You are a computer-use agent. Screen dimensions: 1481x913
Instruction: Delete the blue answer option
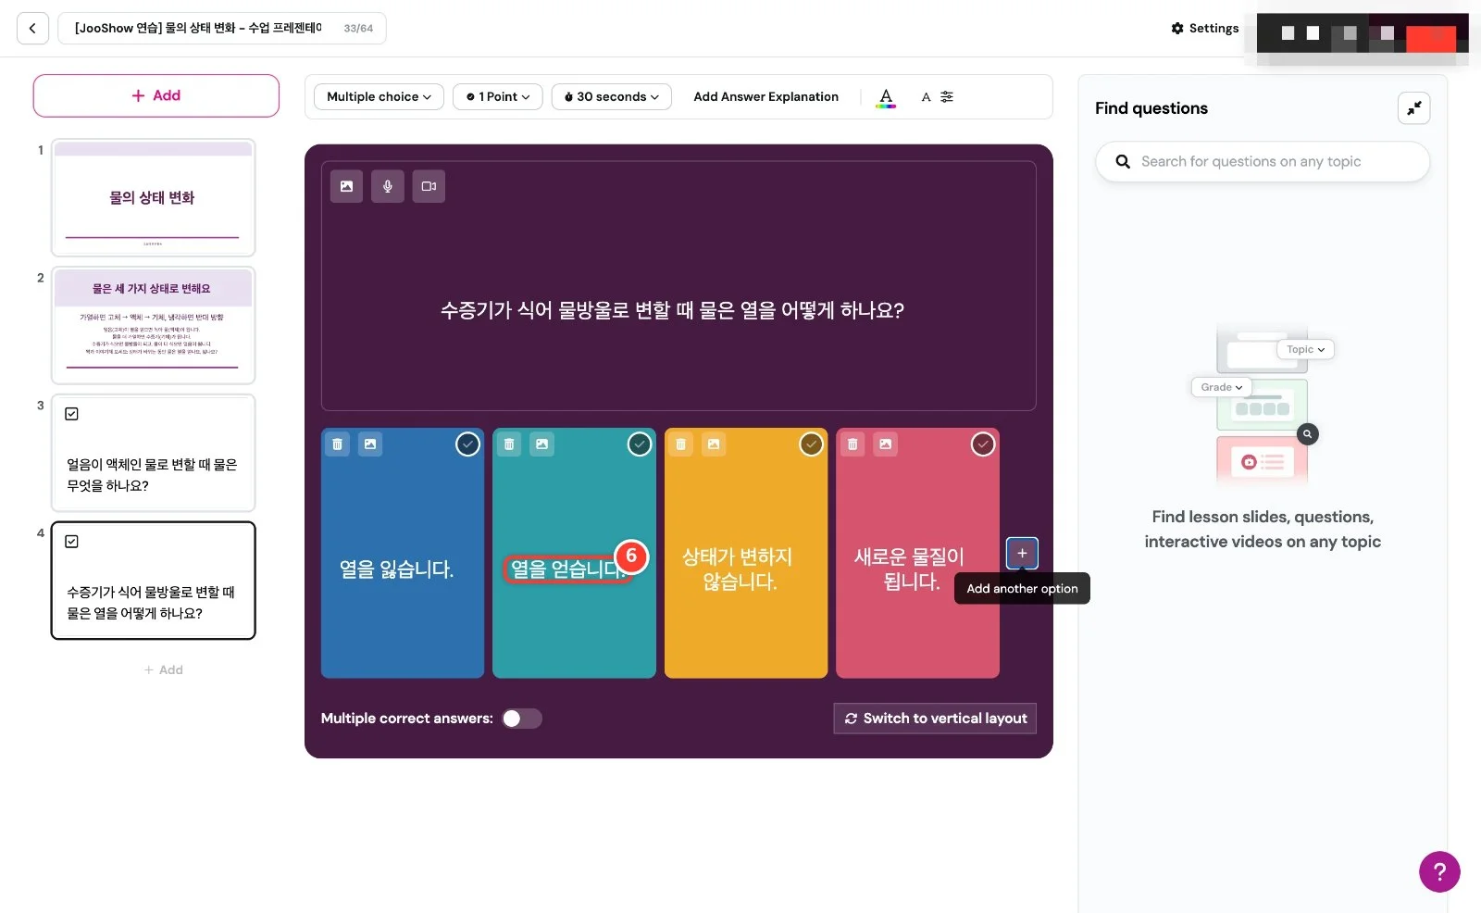tap(337, 444)
